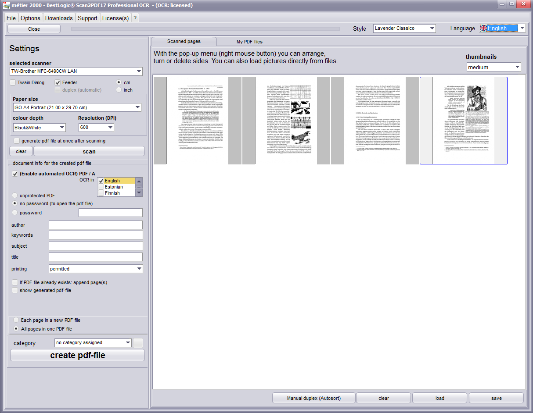Open the thumbnails size dropdown

(x=493, y=68)
